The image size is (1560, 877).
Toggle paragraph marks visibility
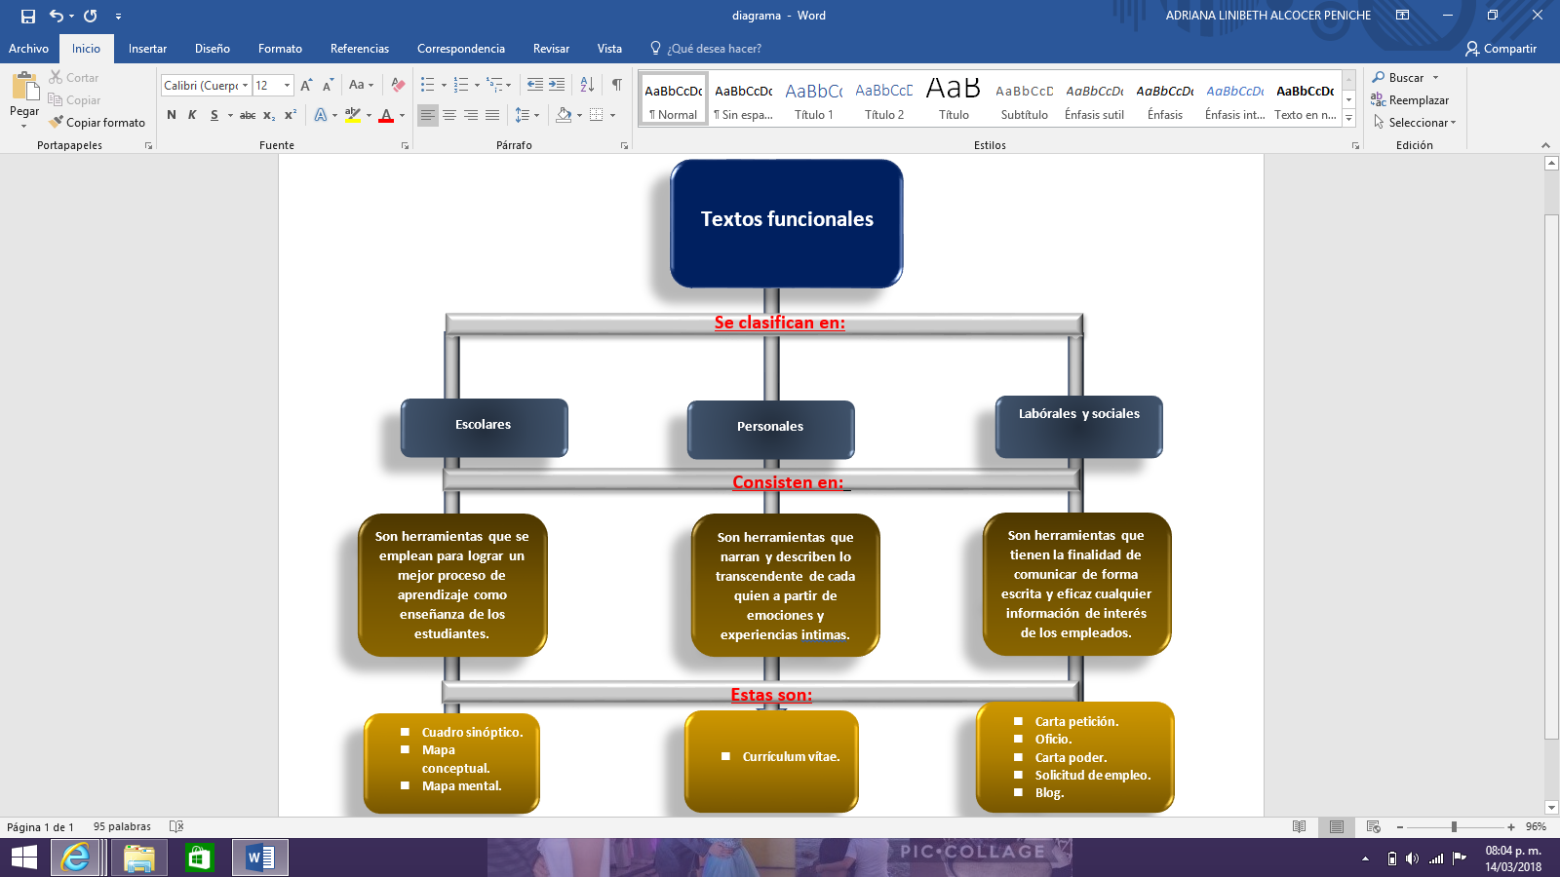point(616,85)
